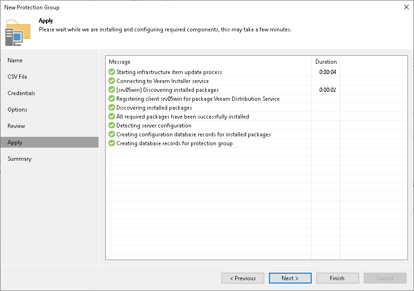414x291 pixels.
Task: Click the Duration column header
Action: pyautogui.click(x=326, y=62)
